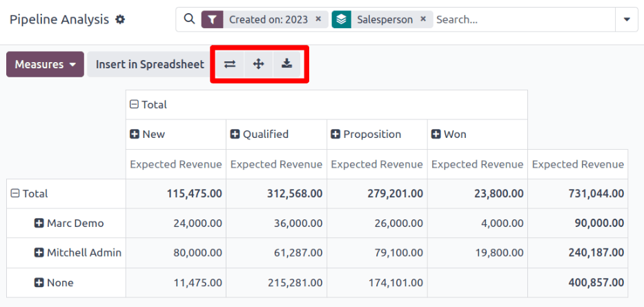Expand the New stage column
The image size is (644, 307).
click(x=135, y=135)
